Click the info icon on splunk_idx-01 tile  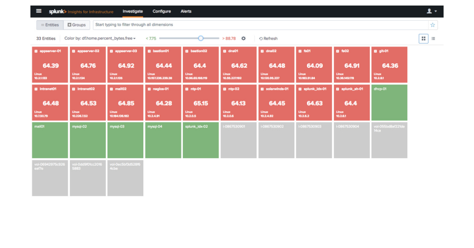click(x=300, y=89)
